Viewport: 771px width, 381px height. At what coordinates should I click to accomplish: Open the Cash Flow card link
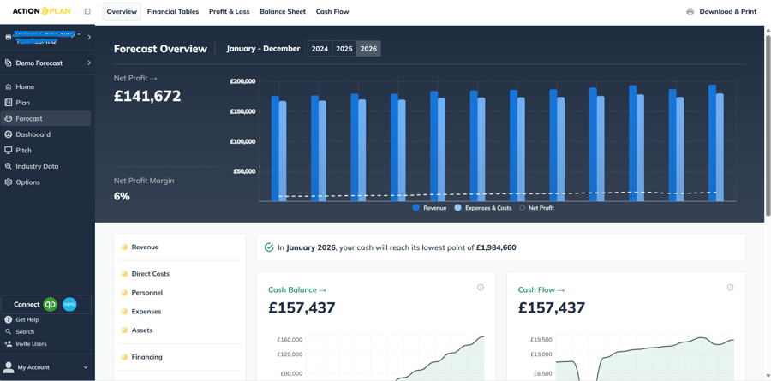click(x=541, y=290)
